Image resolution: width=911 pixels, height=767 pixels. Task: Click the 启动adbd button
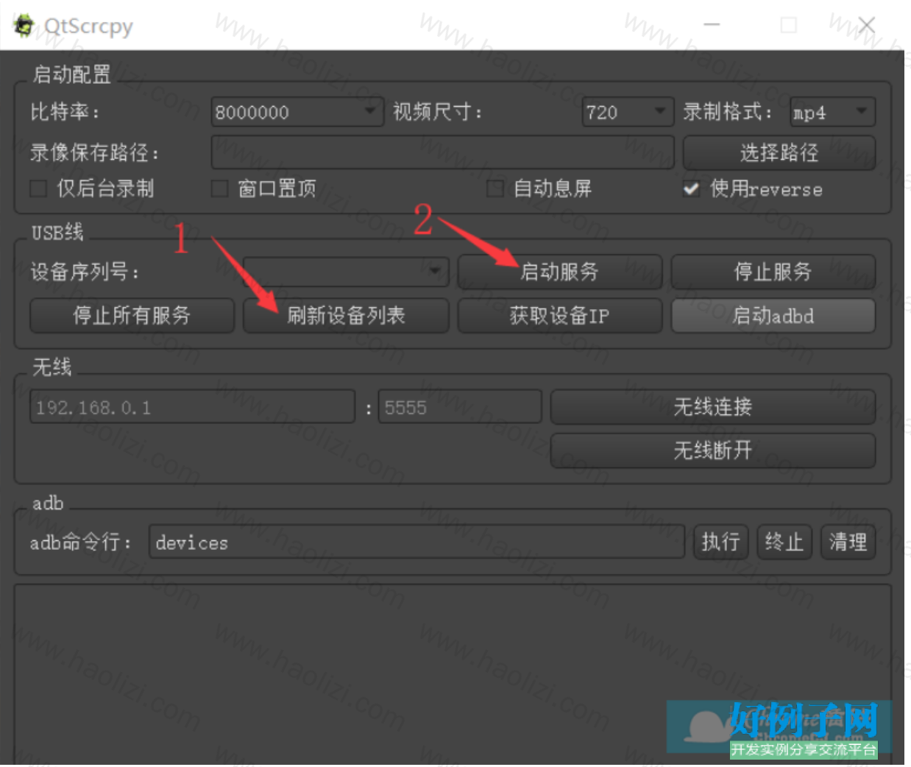[x=773, y=315]
